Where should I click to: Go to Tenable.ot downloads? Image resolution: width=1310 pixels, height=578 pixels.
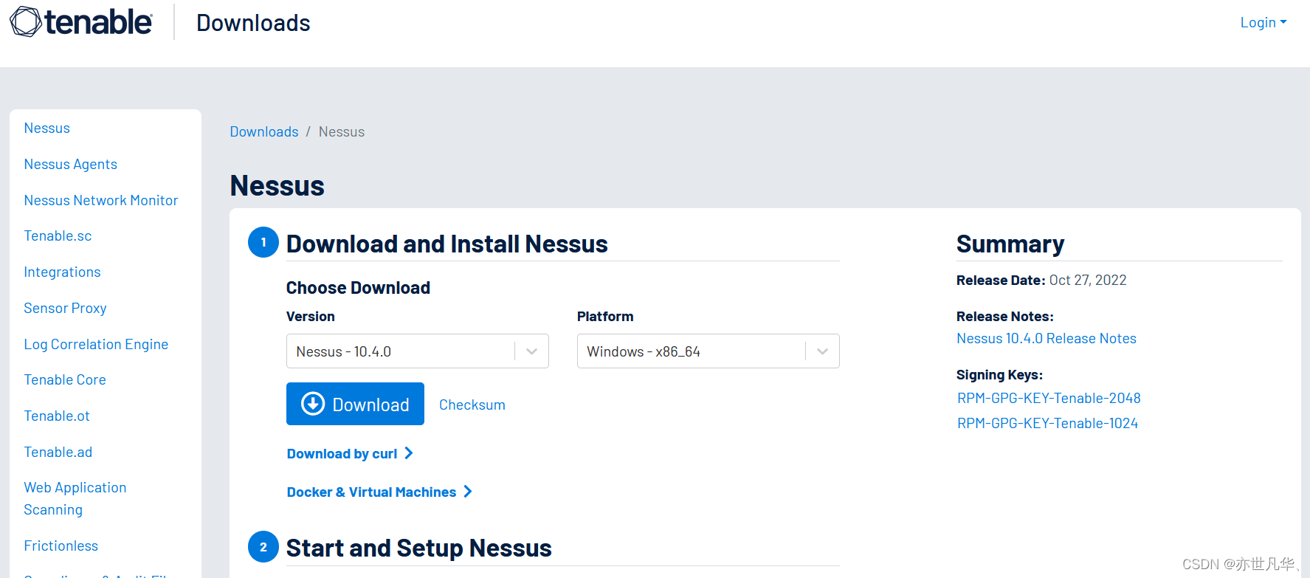point(57,416)
